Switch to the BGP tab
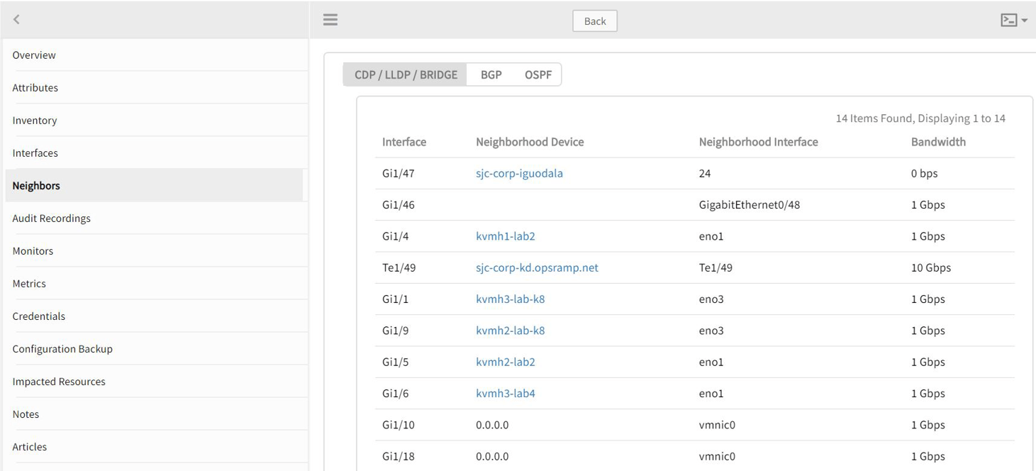This screenshot has width=1036, height=471. point(491,74)
